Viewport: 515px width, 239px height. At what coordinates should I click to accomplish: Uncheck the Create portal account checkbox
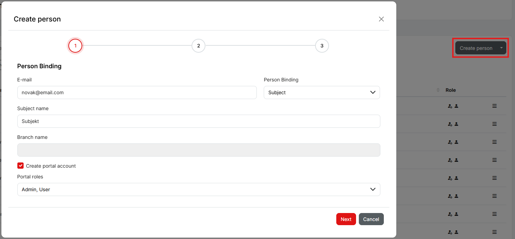20,166
